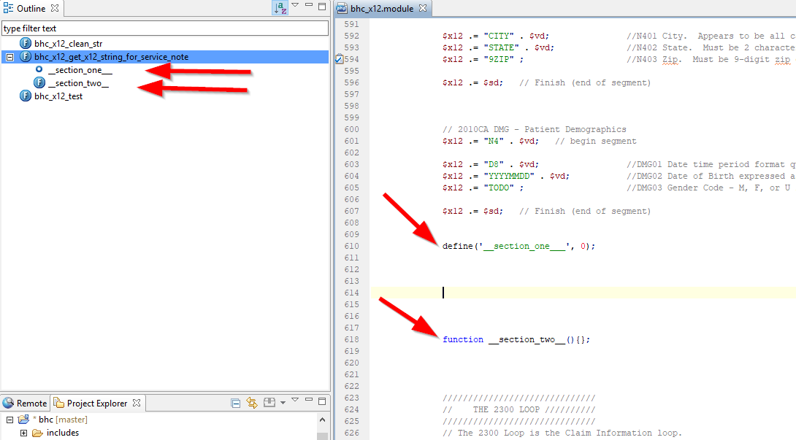Switch to bhc_x12.module editor tab
This screenshot has height=440, width=796.
tap(382, 9)
